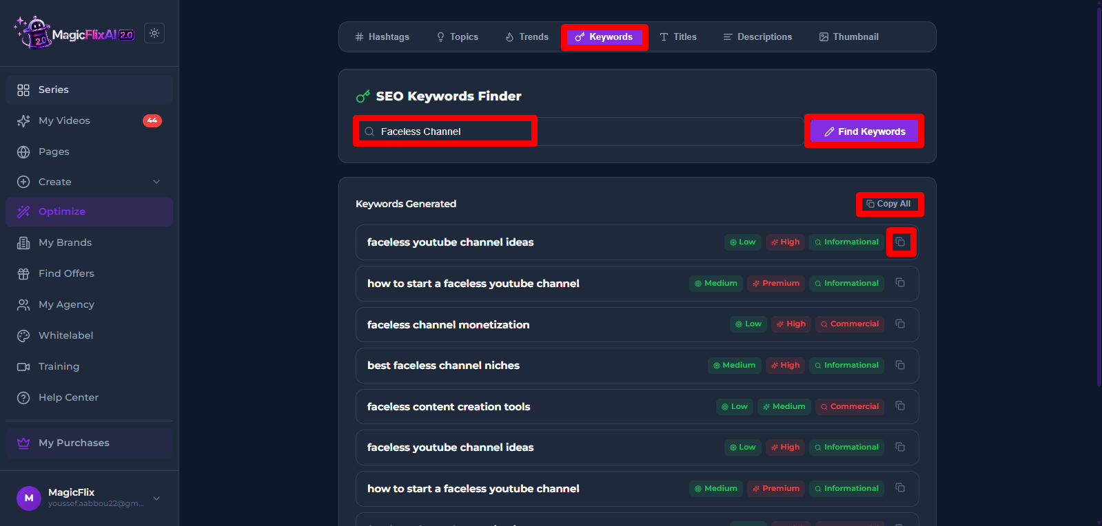
Task: Copy first 'how to start a faceless youtube channel'
Action: tap(900, 282)
